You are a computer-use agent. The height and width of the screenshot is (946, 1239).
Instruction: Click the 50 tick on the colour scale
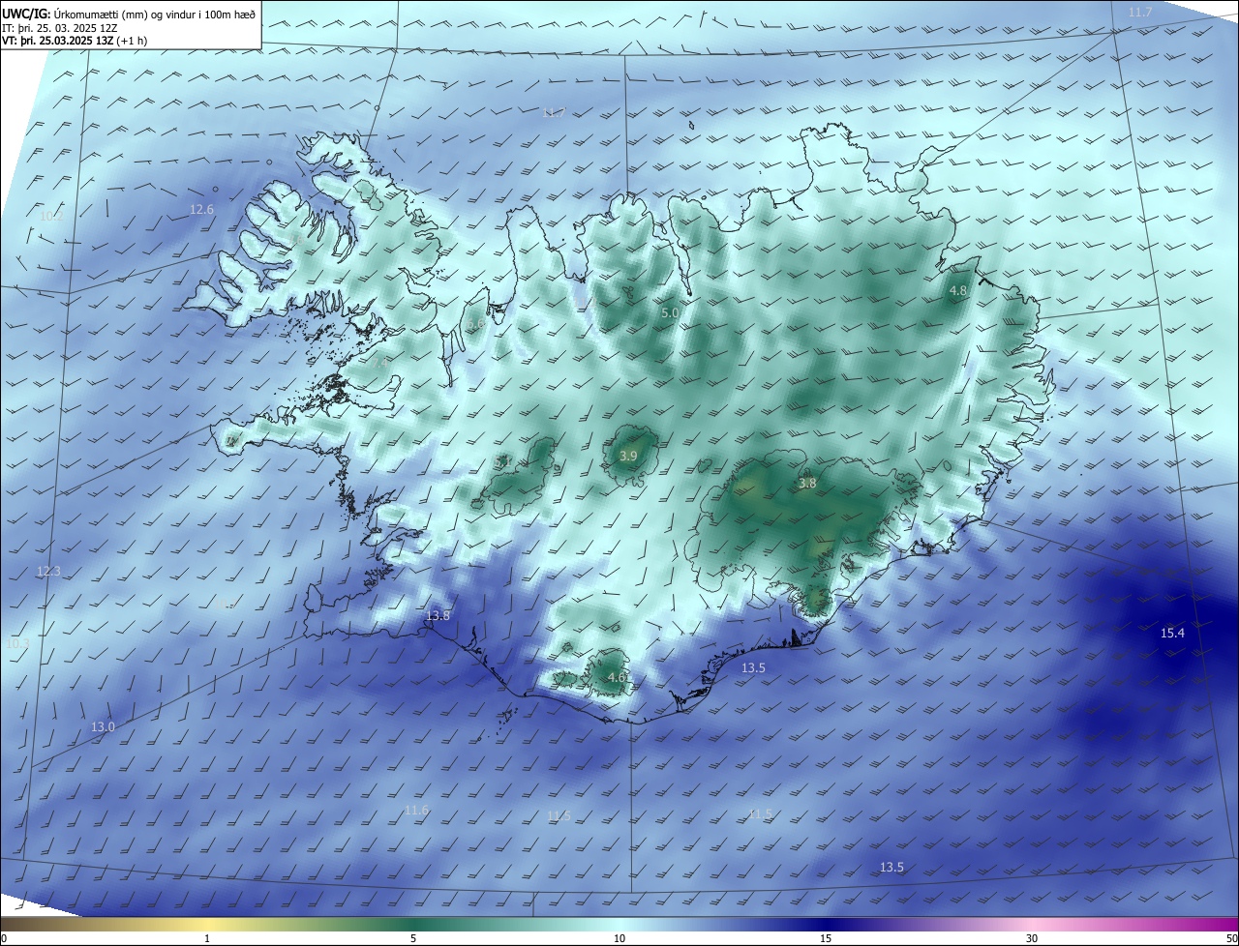1232,939
